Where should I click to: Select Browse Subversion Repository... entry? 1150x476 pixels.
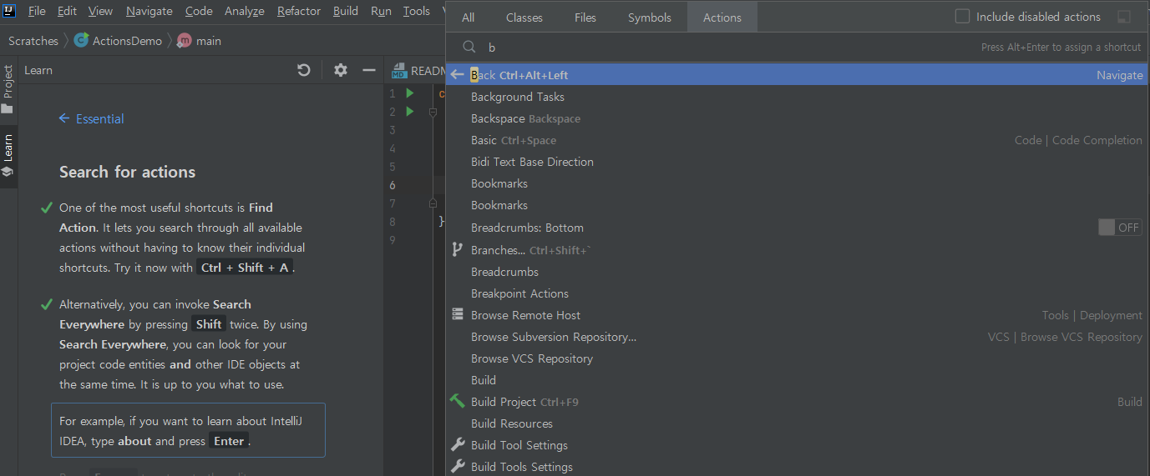point(797,337)
